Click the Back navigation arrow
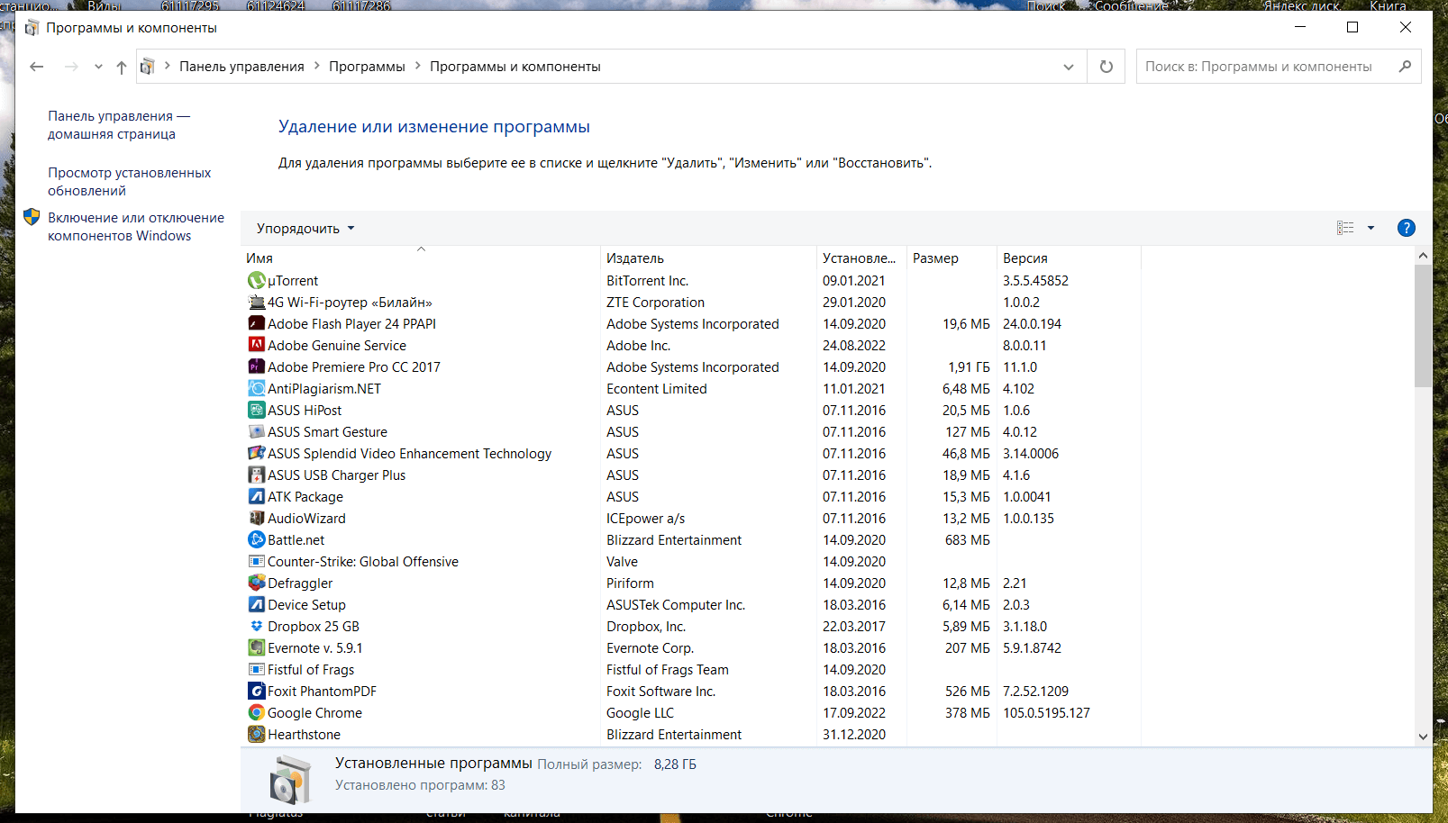1448x823 pixels. (x=37, y=67)
